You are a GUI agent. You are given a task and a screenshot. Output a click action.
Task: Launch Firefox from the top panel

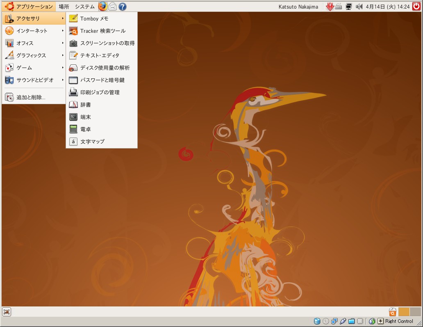pos(102,6)
